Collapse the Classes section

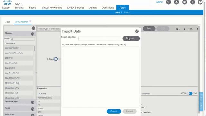[33, 34]
